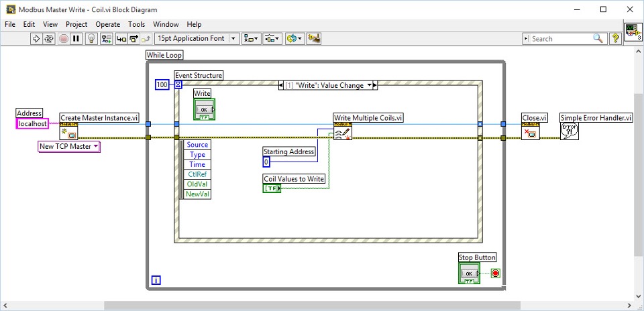
Task: Click the VI connector pane icon
Action: [x=633, y=32]
